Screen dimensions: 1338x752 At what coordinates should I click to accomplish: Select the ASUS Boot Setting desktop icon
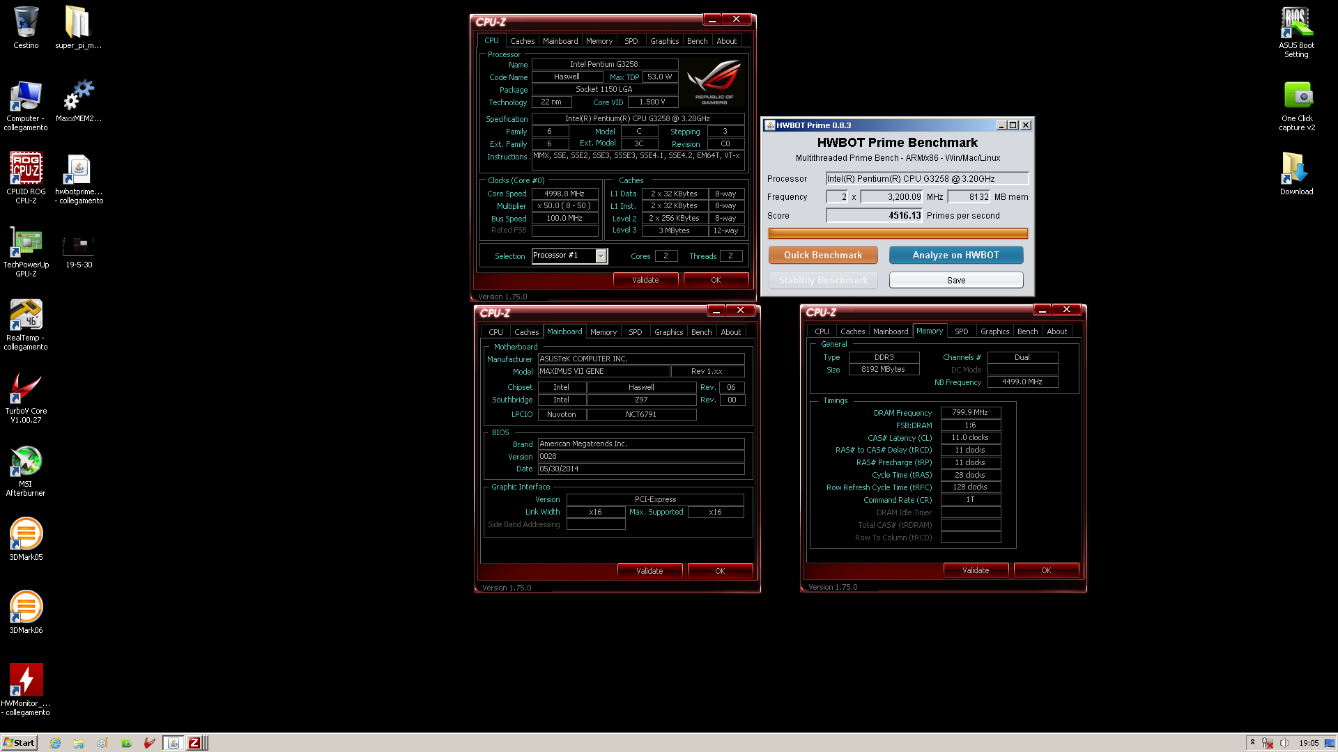[x=1296, y=32]
